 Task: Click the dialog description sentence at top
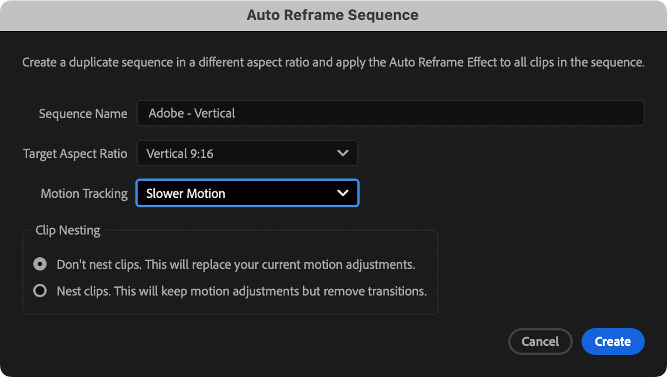(333, 62)
